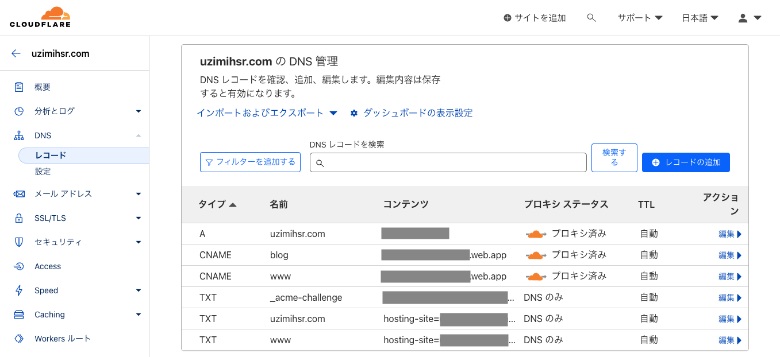Click the 名前 column header
This screenshot has width=780, height=357.
pos(279,204)
